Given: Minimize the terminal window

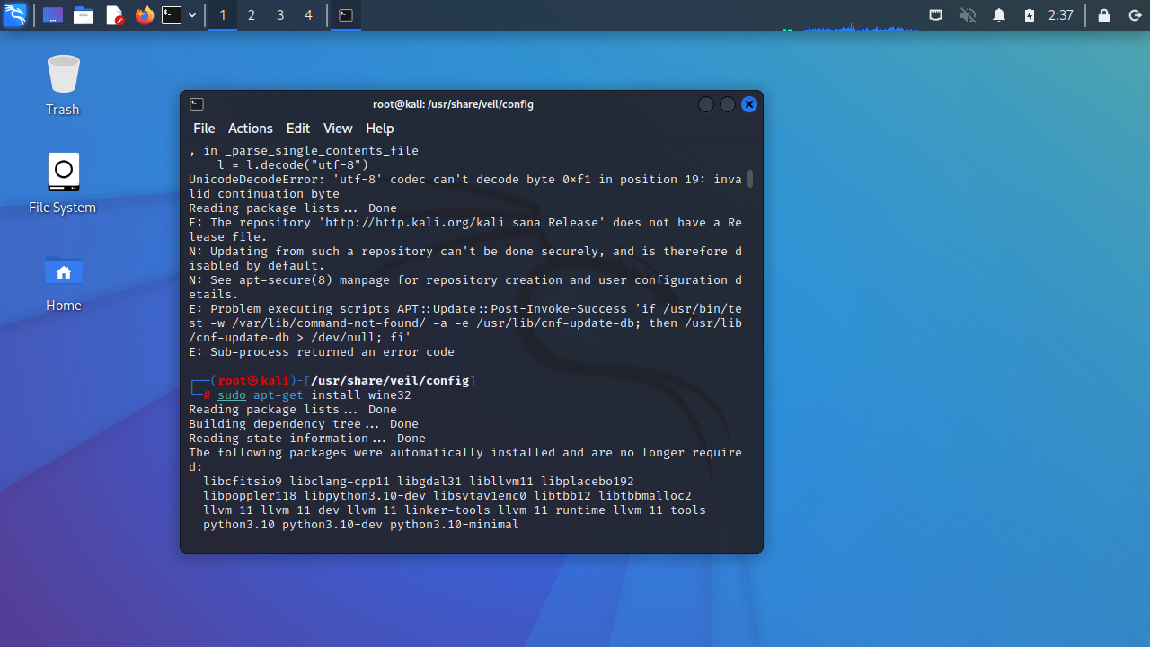Looking at the screenshot, I should click(706, 104).
